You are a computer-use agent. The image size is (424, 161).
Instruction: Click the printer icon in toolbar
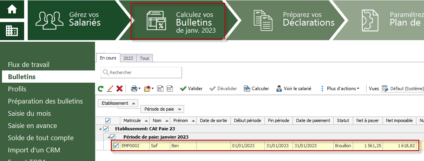[134, 89]
